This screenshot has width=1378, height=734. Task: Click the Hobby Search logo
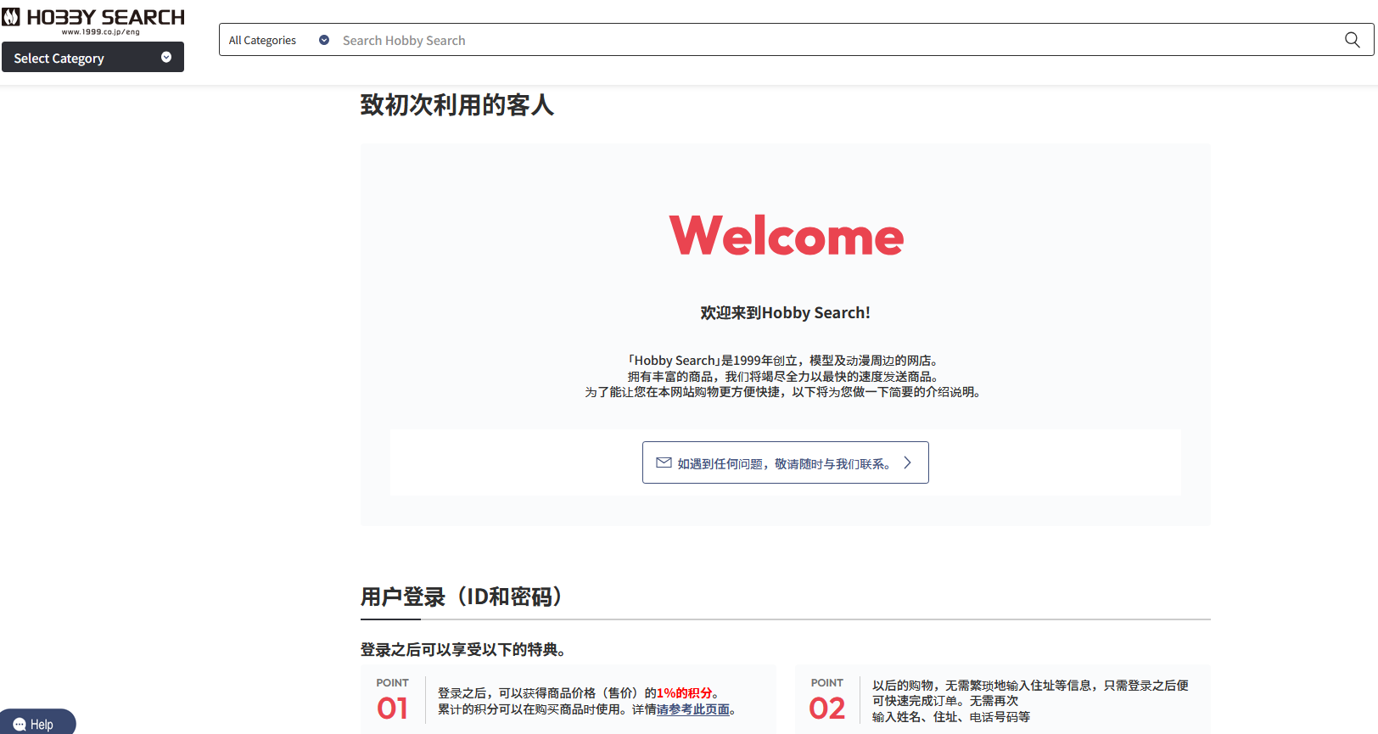pos(93,20)
